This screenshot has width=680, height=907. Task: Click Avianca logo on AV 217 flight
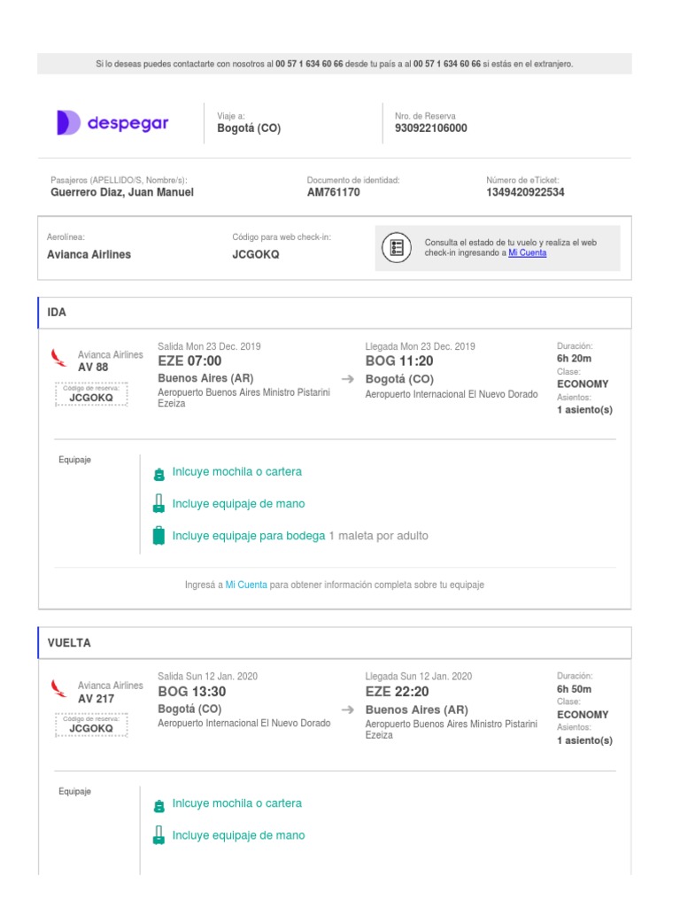coord(59,688)
